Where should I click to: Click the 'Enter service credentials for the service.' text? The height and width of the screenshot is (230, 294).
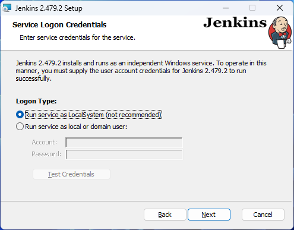click(x=77, y=37)
